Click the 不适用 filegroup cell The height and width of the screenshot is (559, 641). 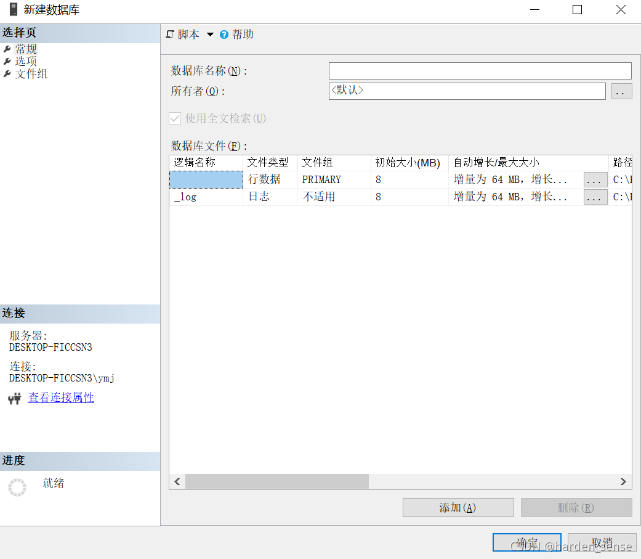pos(334,197)
